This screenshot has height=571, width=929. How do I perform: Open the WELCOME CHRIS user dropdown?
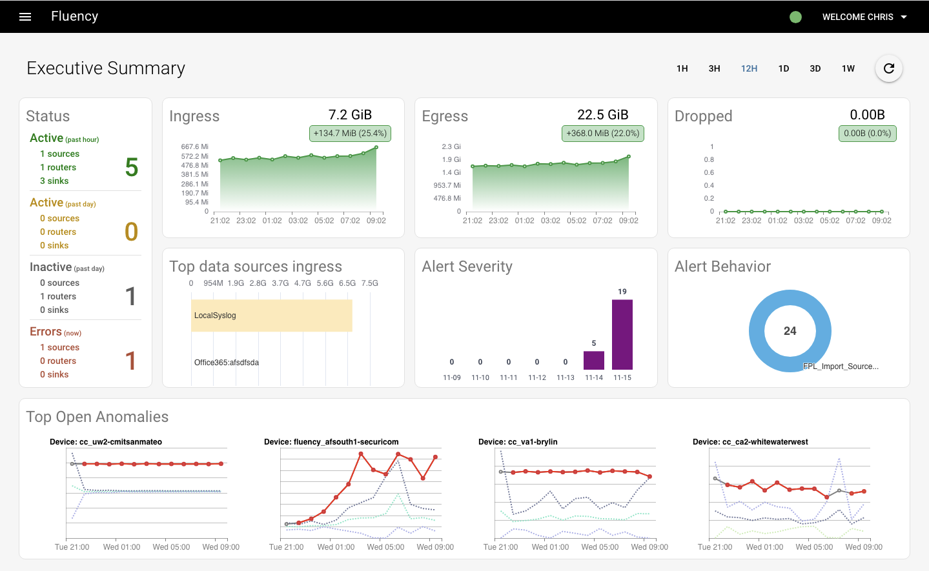[x=864, y=17]
